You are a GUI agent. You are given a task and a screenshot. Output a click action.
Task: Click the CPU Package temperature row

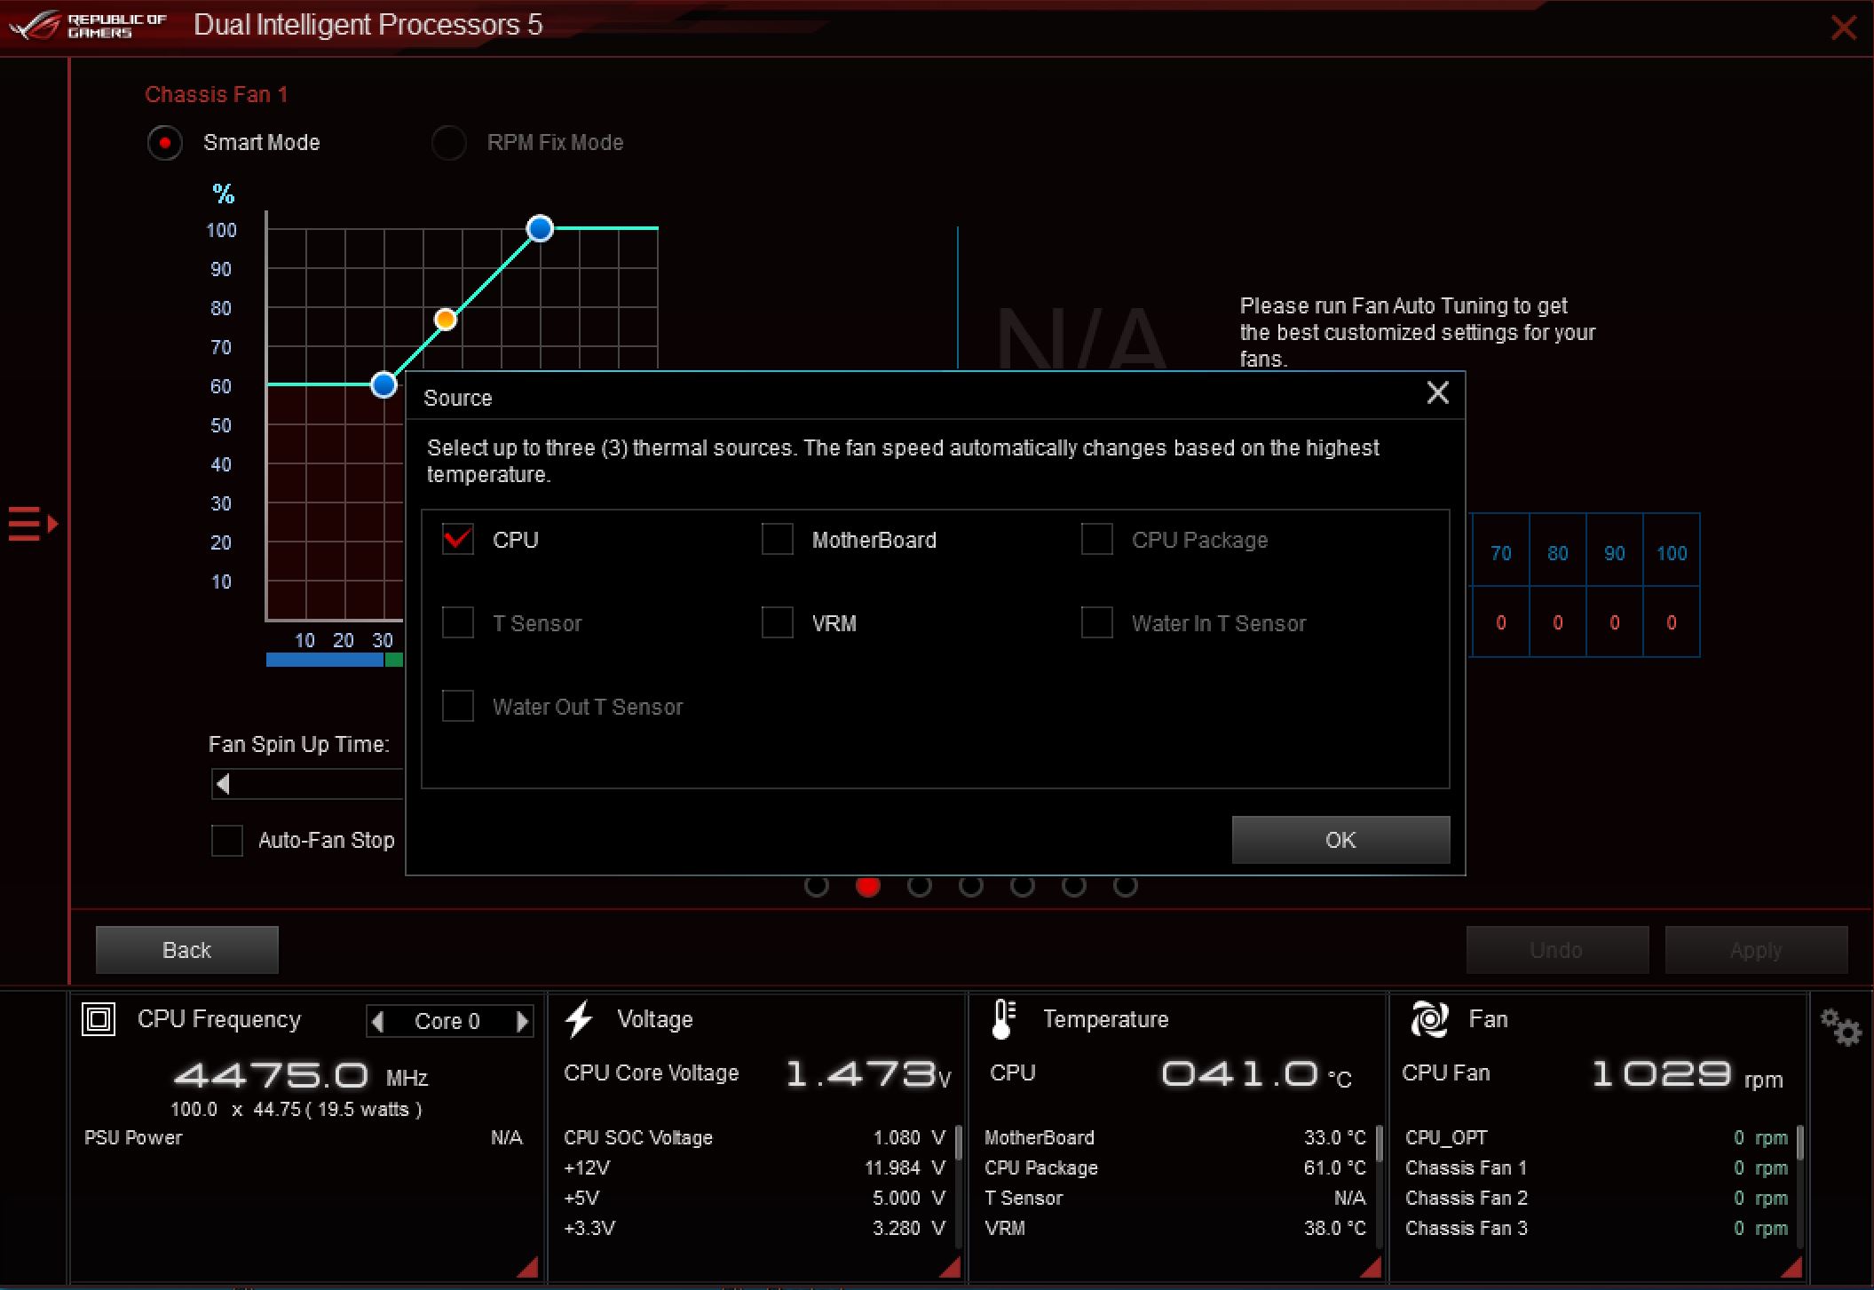[1175, 1167]
